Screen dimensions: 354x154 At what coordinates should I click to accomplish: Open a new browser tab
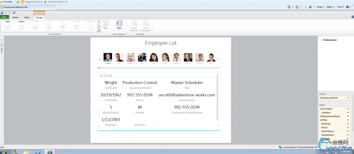tap(58, 7)
